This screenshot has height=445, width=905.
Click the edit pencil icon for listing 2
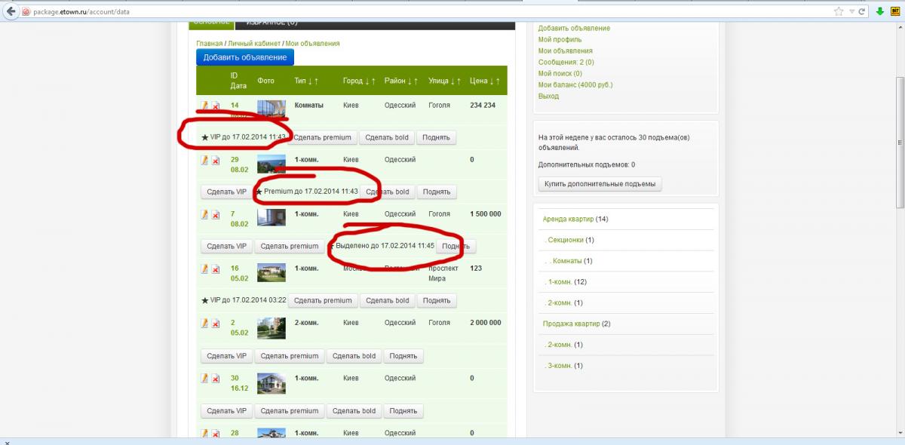[x=204, y=323]
